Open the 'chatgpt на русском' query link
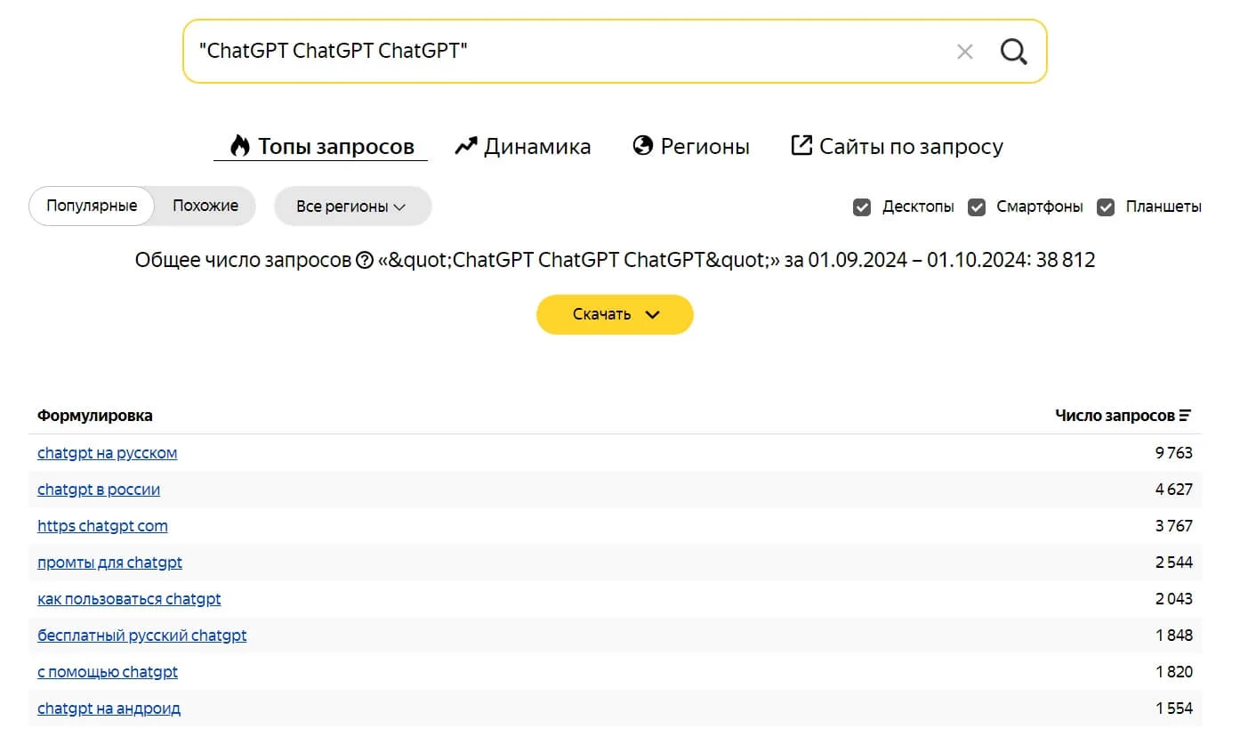Image resolution: width=1240 pixels, height=729 pixels. point(107,453)
